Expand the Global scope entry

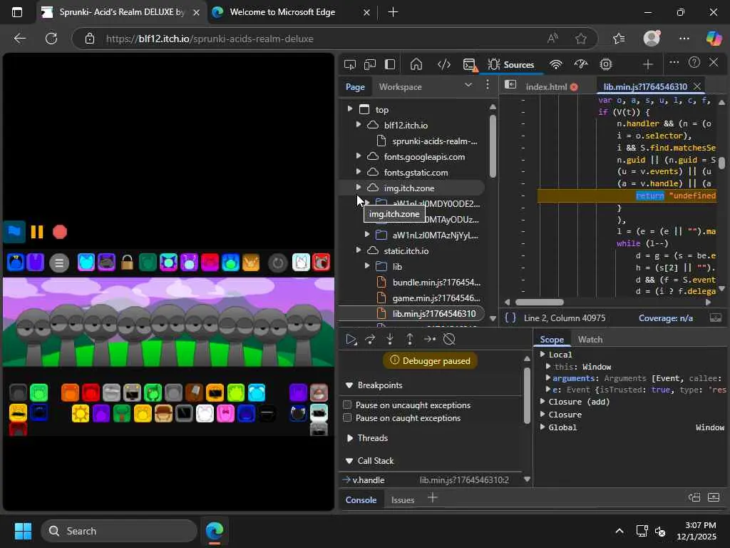(x=543, y=427)
